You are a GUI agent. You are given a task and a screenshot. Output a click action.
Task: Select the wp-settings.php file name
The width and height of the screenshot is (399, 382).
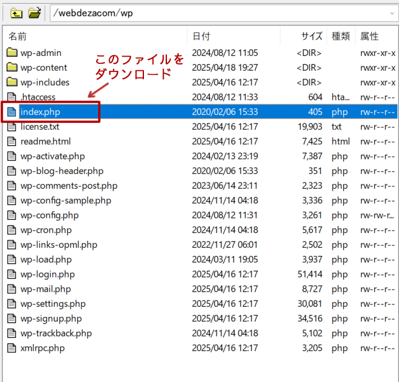53,304
